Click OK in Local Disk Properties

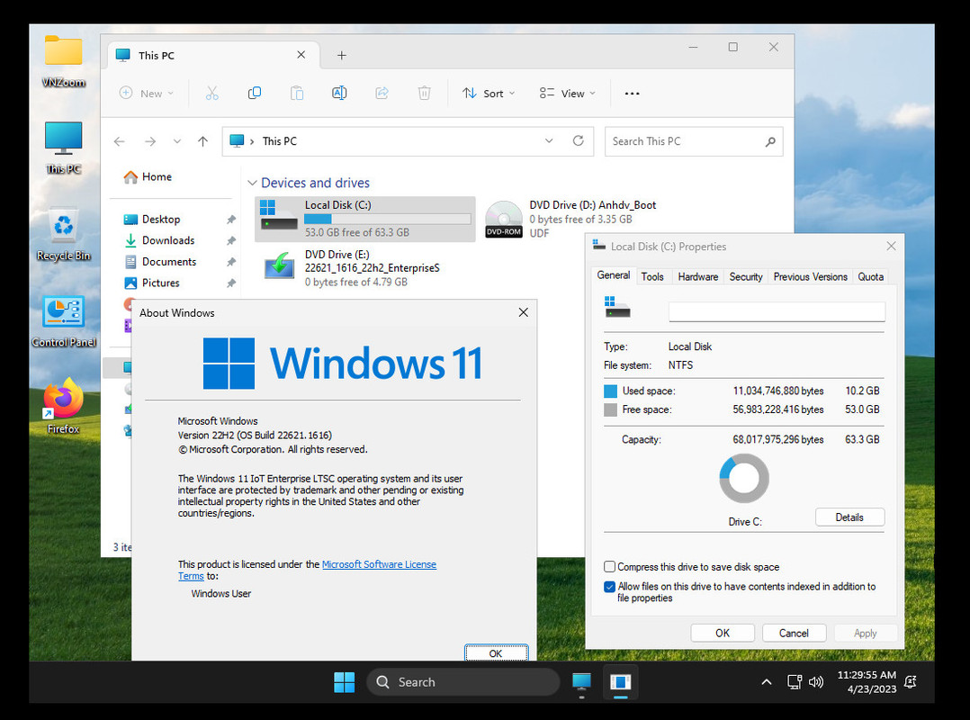722,633
